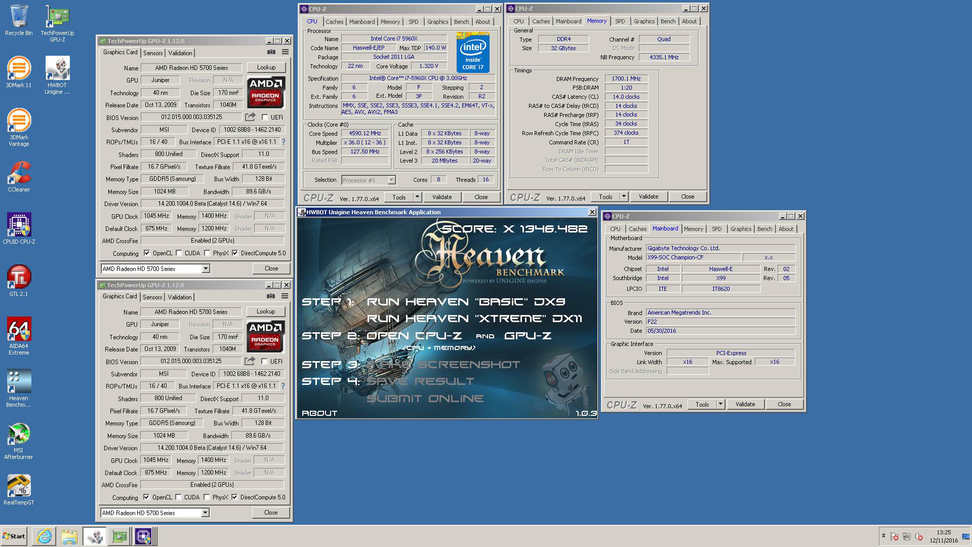Open Caches tab in first CPU-Z window
The image size is (972, 547).
334,22
